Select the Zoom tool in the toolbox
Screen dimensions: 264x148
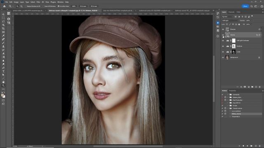(3, 86)
